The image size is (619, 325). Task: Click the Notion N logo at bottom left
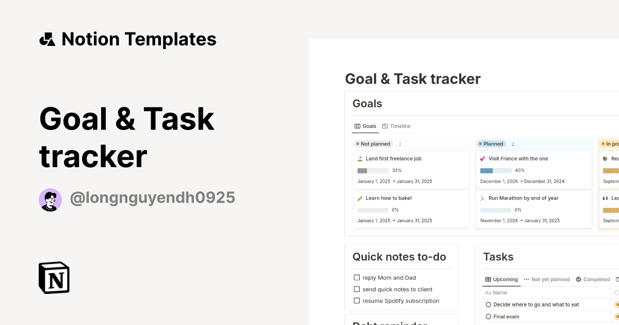click(54, 278)
